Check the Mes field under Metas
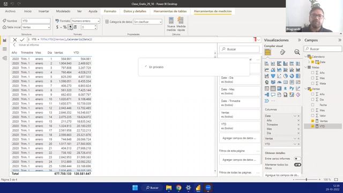 click(312, 78)
